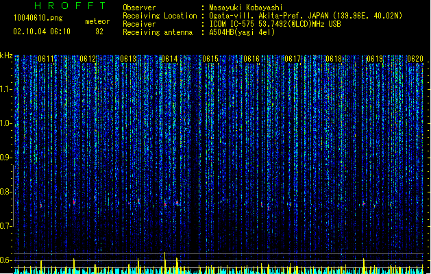Click the 0613 time marker
Viewport: 431px width, 274px height.
[128, 59]
